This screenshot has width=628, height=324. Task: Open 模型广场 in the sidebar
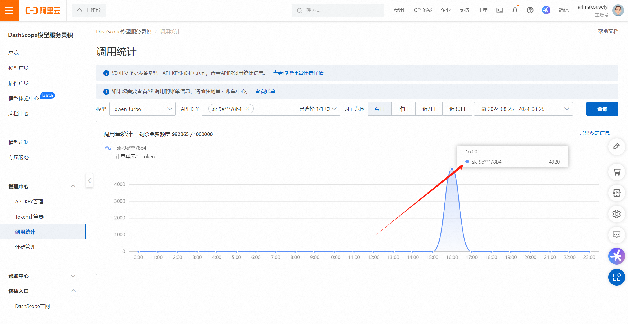(19, 68)
